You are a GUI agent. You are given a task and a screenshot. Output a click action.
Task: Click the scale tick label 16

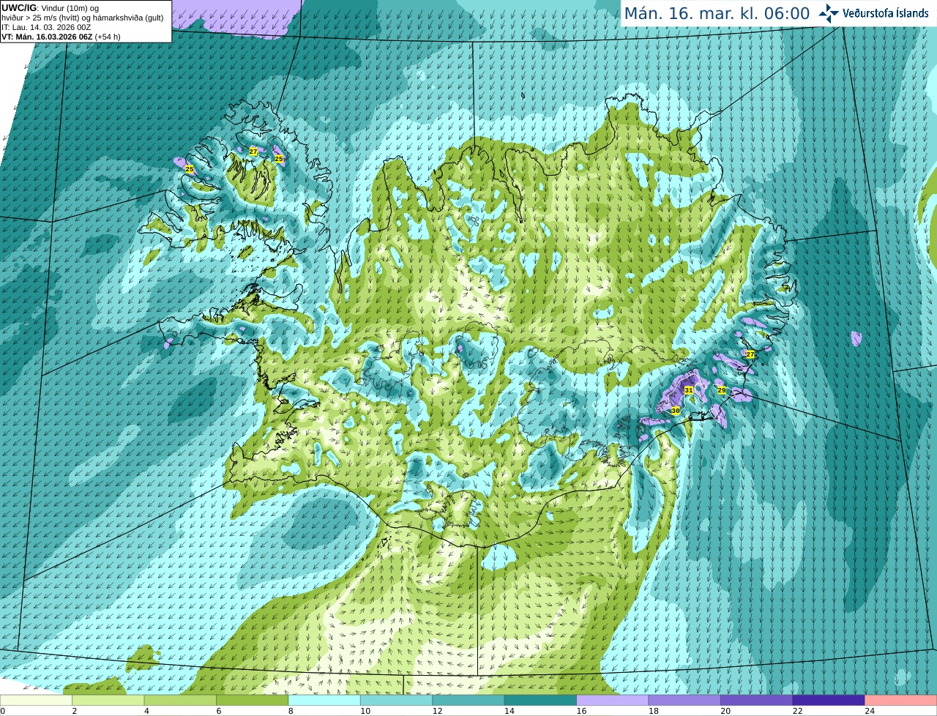pos(581,711)
